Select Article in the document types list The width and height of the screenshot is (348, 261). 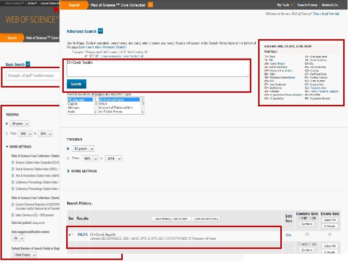coord(103,103)
